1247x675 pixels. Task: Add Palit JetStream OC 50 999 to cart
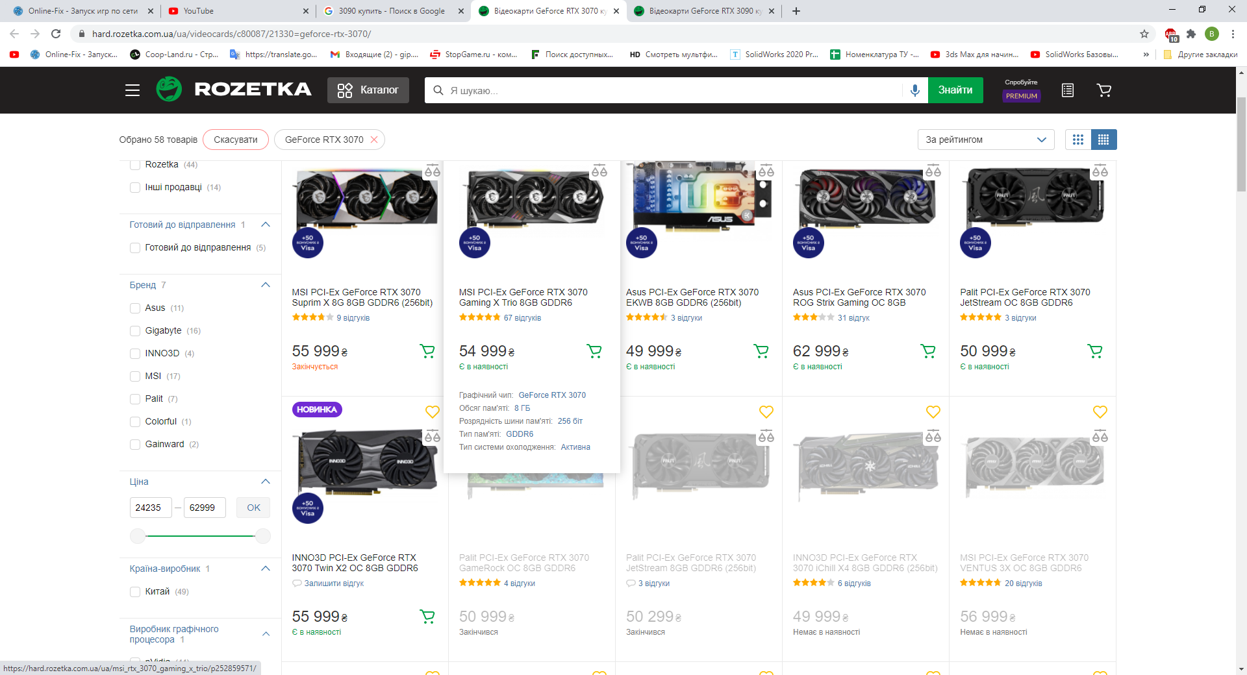(1095, 351)
